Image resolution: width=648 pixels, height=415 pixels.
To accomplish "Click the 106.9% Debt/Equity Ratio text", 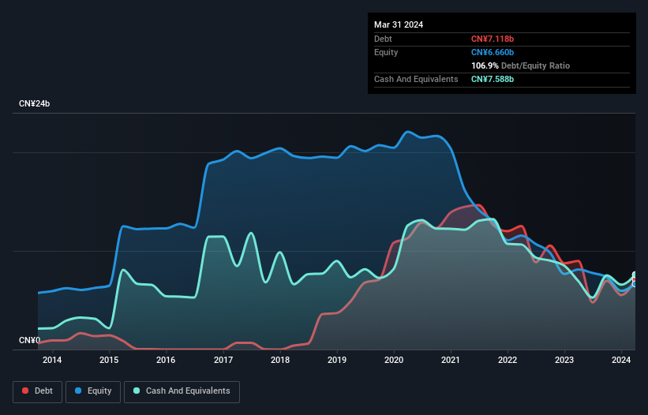I will tap(520, 65).
